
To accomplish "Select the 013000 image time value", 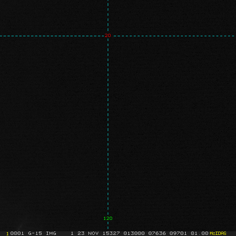I will 134,233.
